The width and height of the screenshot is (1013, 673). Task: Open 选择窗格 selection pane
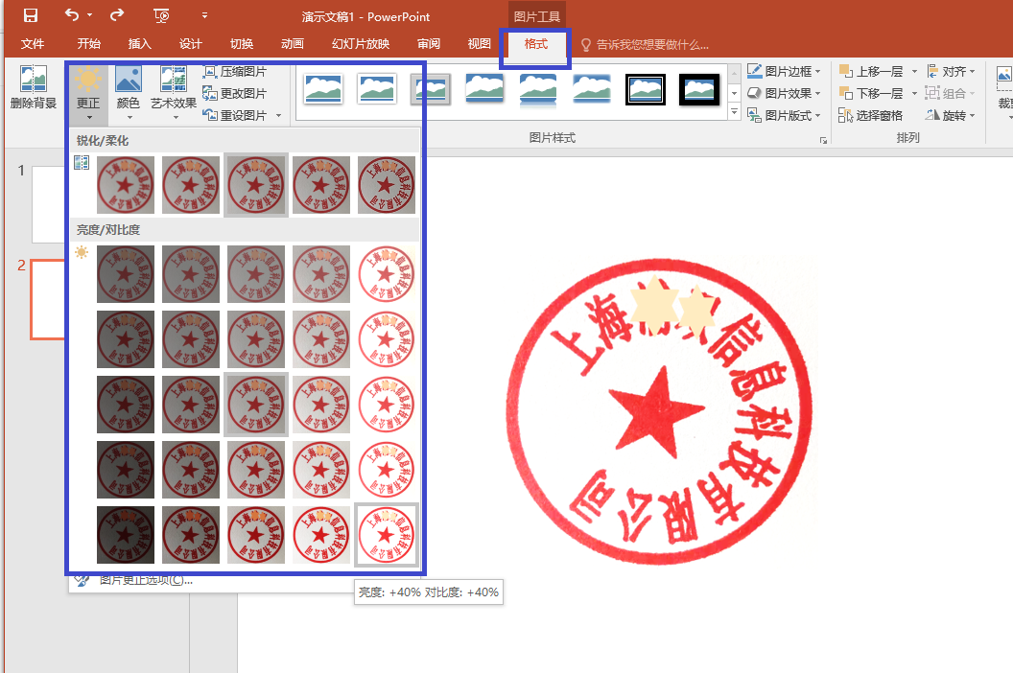871,116
